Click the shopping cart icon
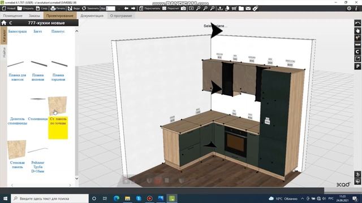Image resolution: width=362 pixels, height=203 pixels. 234,8
